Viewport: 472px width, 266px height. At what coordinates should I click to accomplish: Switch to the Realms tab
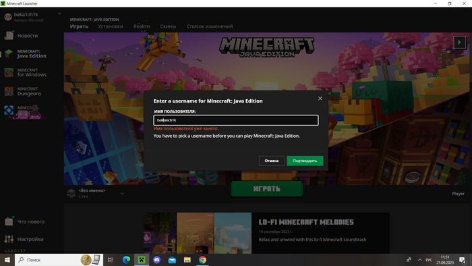coord(142,26)
